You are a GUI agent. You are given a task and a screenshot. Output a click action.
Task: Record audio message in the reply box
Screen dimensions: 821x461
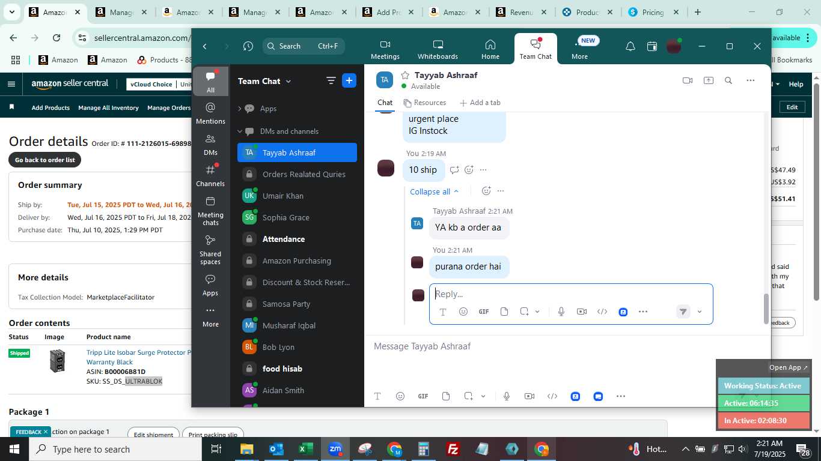[561, 312]
